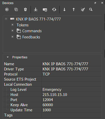105x119 pixels.
Task: Click the Update Time label
Action: tap(21, 110)
